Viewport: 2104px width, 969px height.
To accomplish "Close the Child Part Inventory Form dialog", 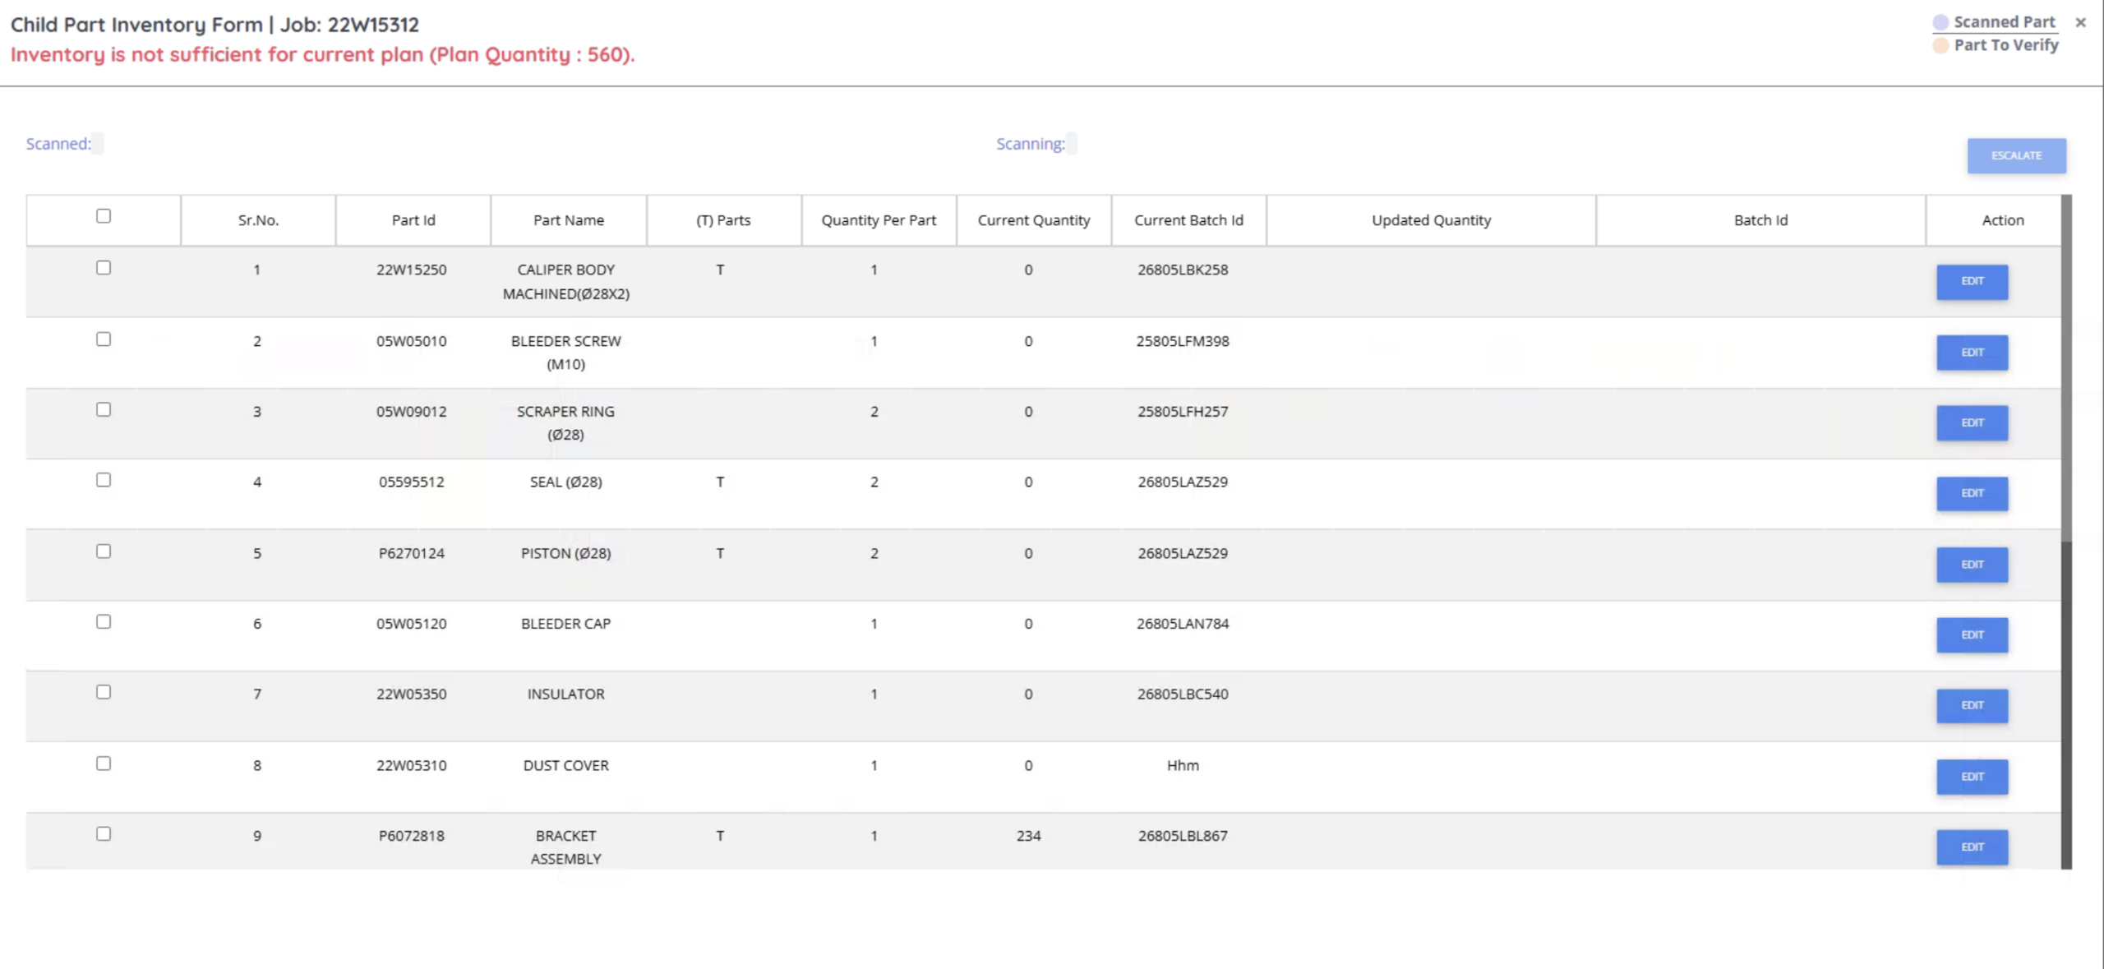I will (2080, 22).
